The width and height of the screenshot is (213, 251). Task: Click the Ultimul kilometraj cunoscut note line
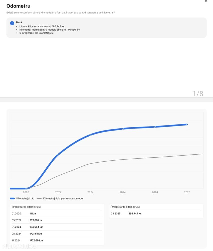[42, 26]
